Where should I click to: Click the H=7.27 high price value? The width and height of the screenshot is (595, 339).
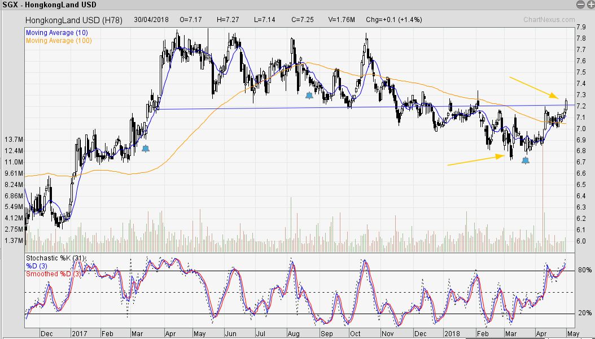pyautogui.click(x=228, y=20)
